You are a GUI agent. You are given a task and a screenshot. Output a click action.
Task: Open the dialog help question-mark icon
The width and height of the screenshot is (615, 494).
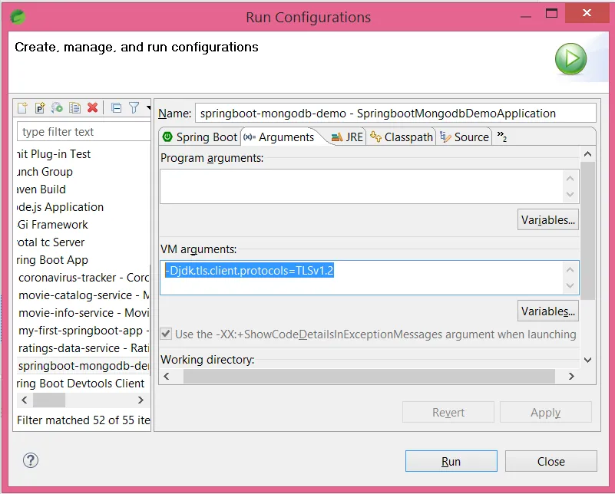[x=31, y=460]
